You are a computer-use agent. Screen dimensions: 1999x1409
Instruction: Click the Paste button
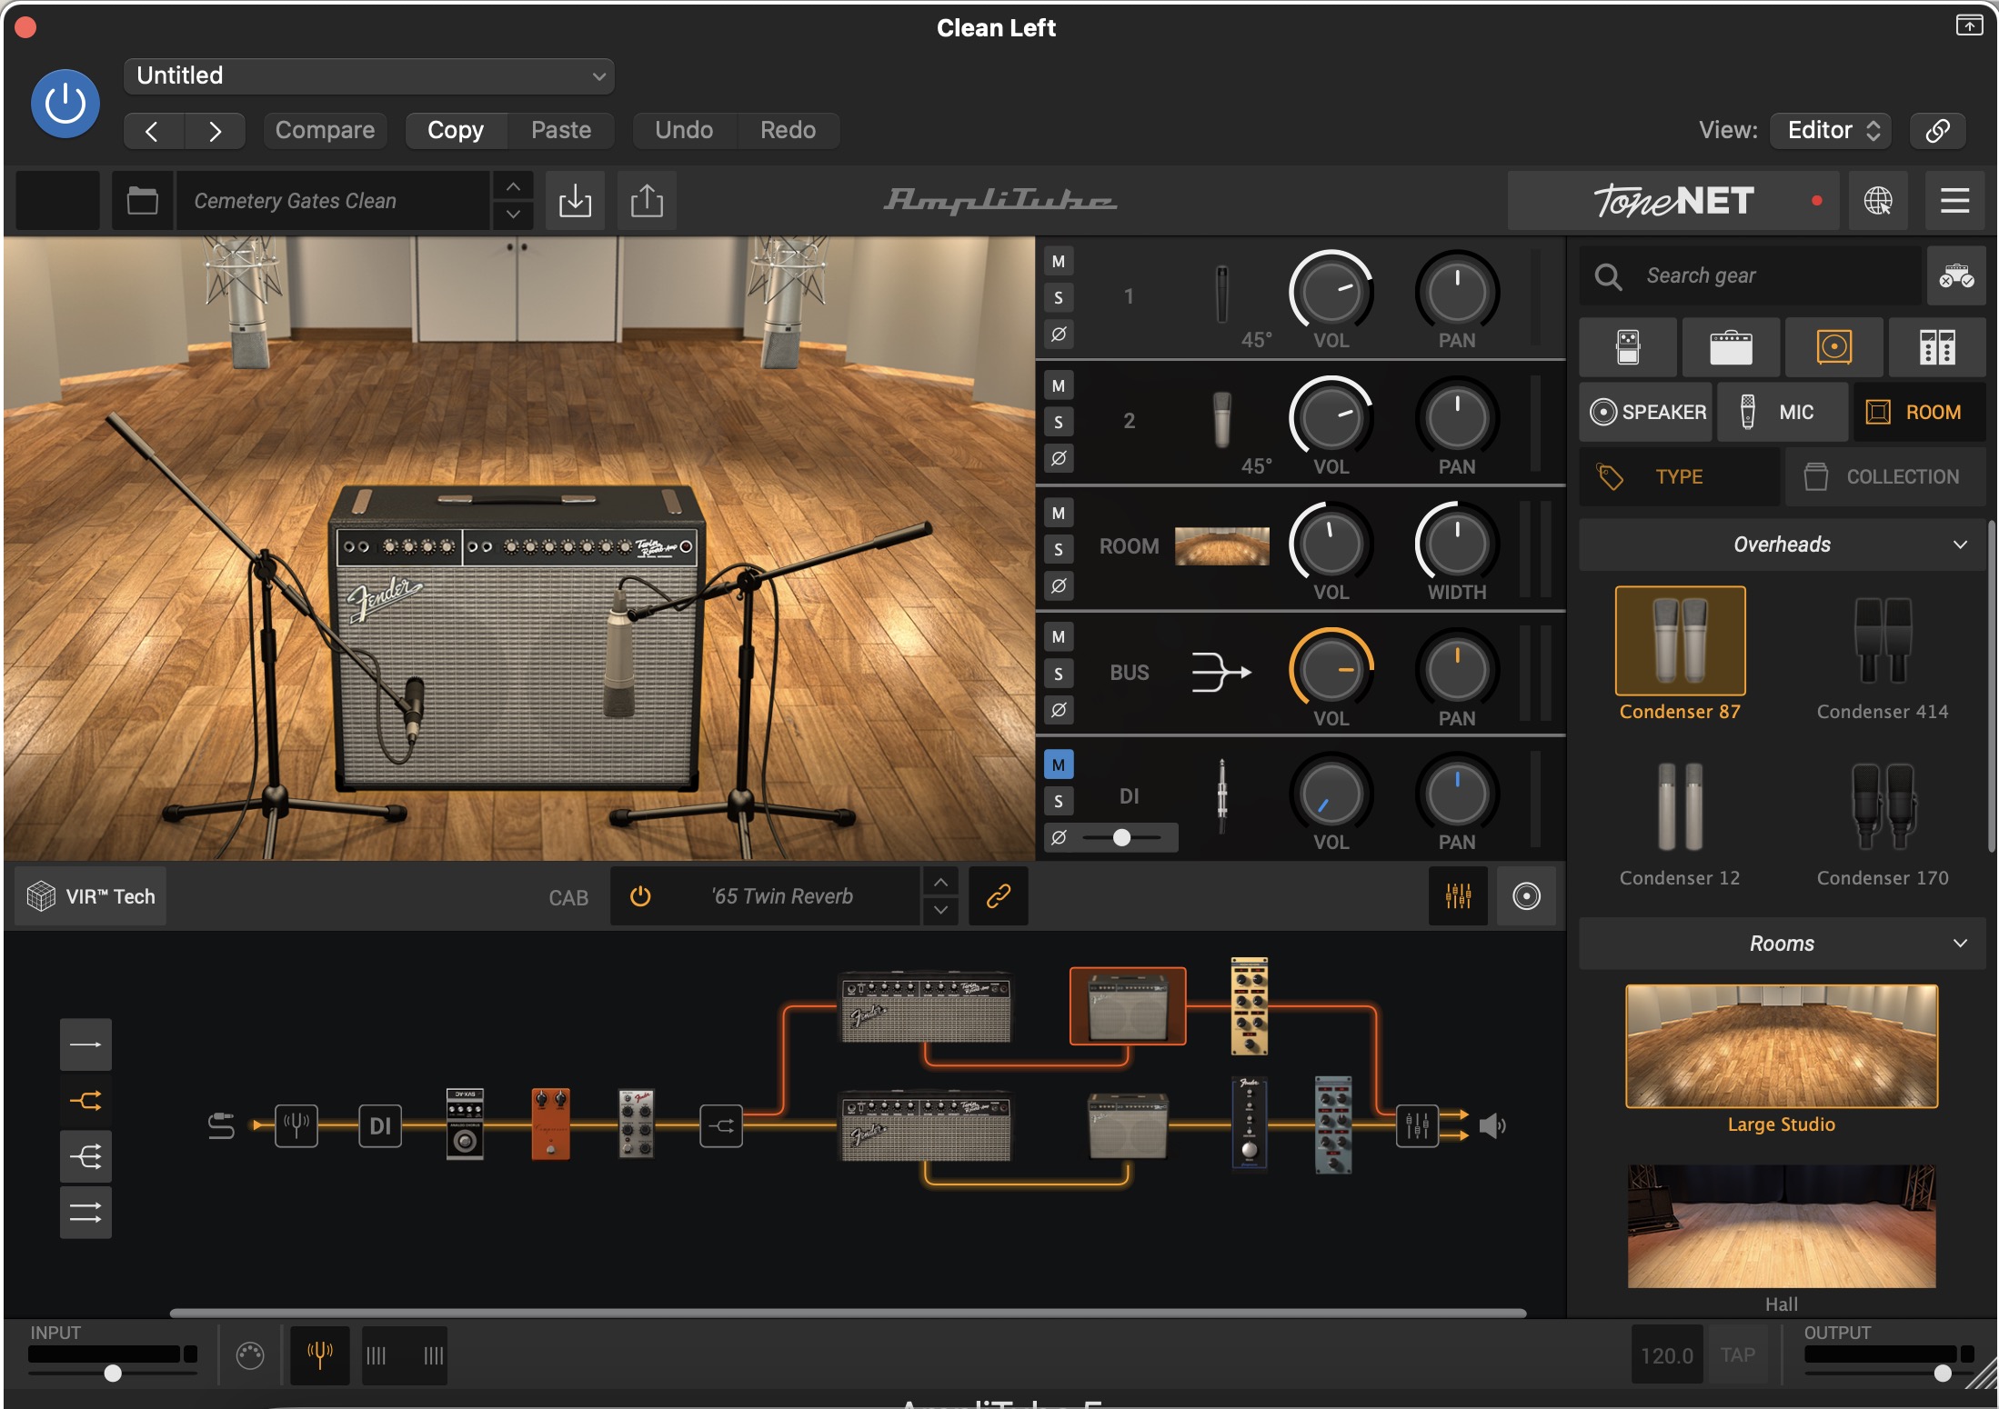point(561,130)
